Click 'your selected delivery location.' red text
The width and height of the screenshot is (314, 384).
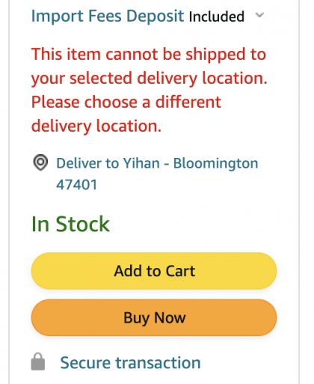pyautogui.click(x=150, y=79)
